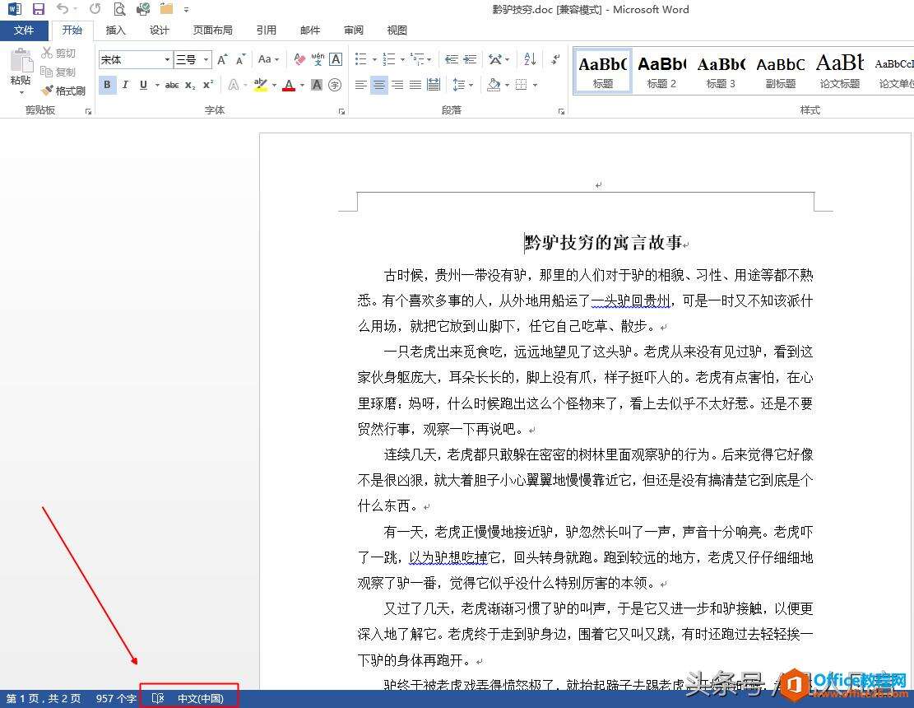Screen dimensions: 914x708
Task: Toggle center alignment button
Action: point(379,85)
